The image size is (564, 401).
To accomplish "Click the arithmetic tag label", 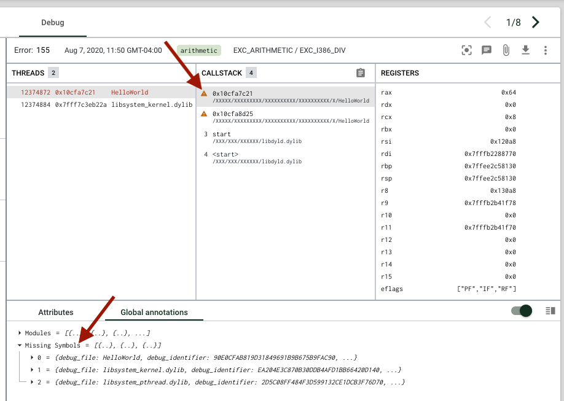I will (x=199, y=50).
